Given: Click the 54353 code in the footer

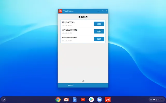Looking at the screenshot, I should coord(70,85).
